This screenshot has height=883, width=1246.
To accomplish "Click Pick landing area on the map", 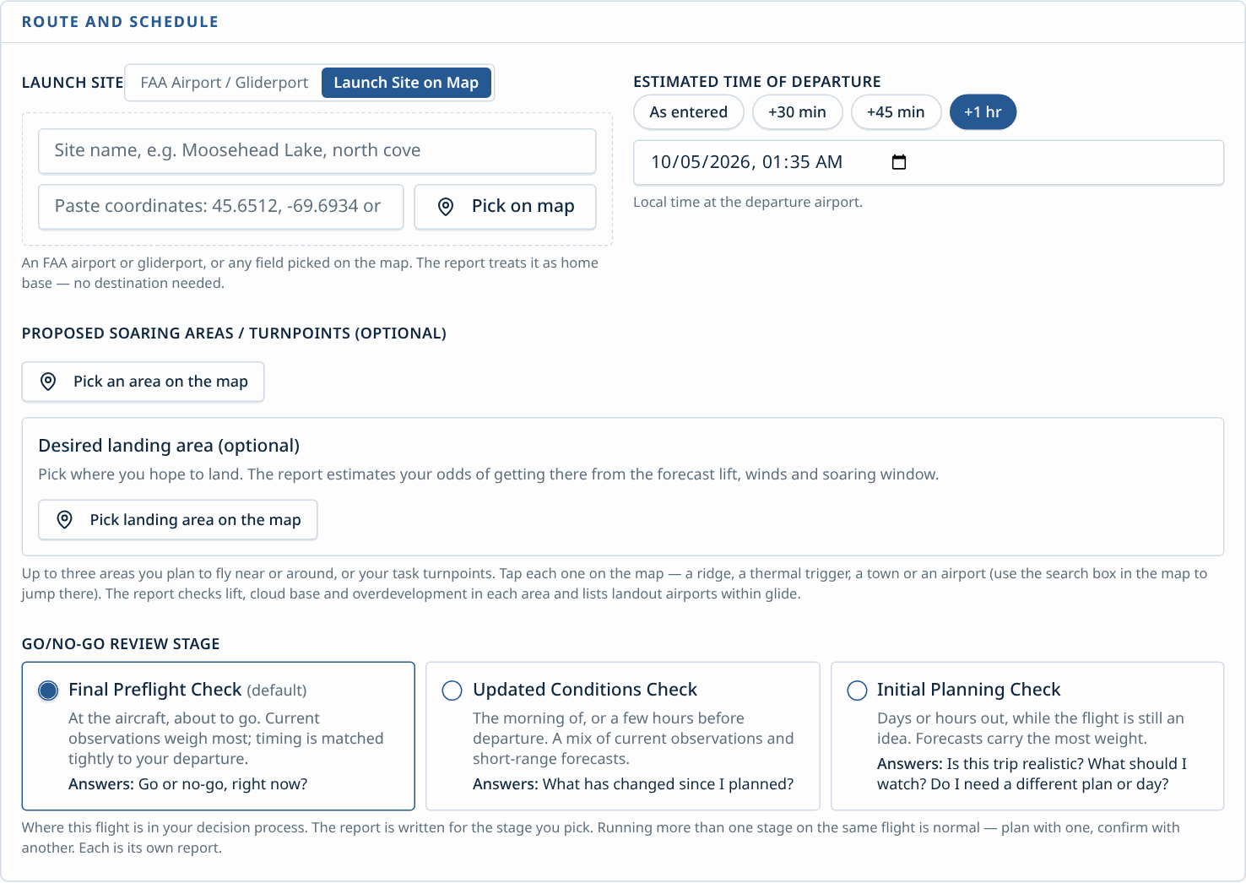I will (178, 520).
